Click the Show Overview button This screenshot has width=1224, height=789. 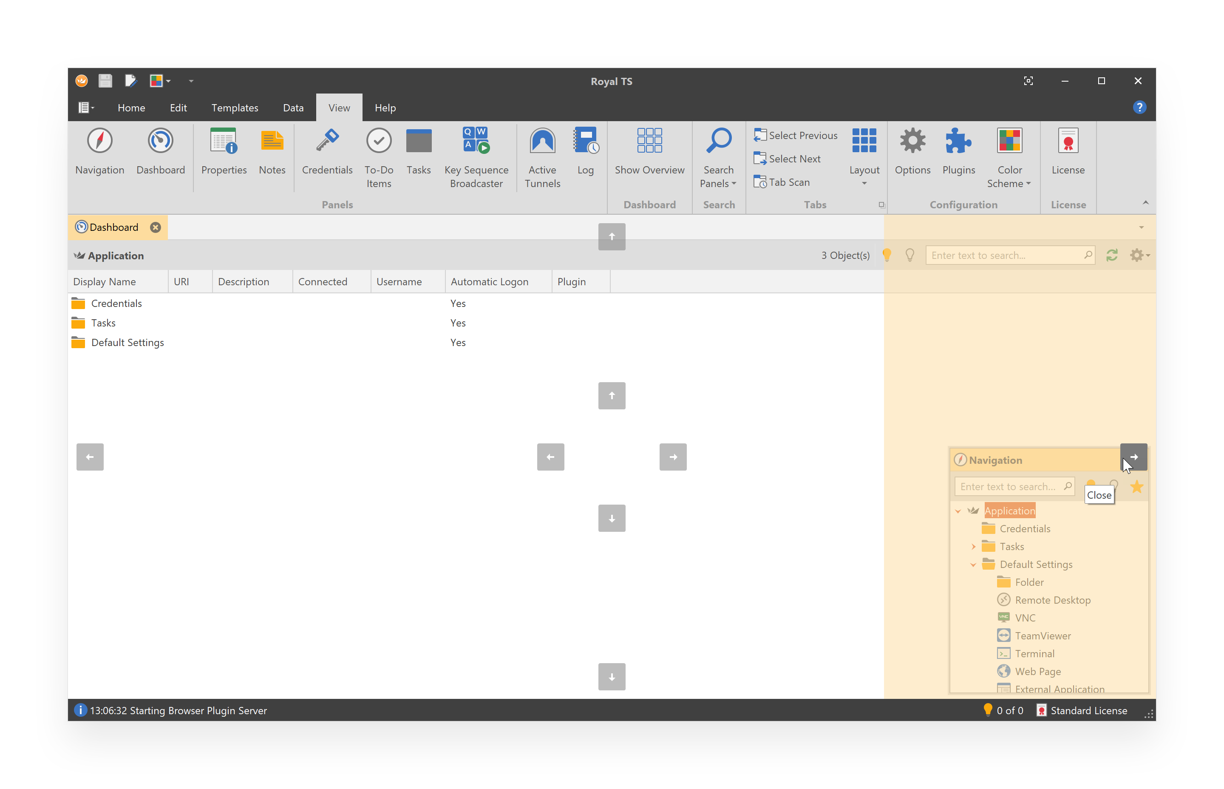tap(649, 152)
